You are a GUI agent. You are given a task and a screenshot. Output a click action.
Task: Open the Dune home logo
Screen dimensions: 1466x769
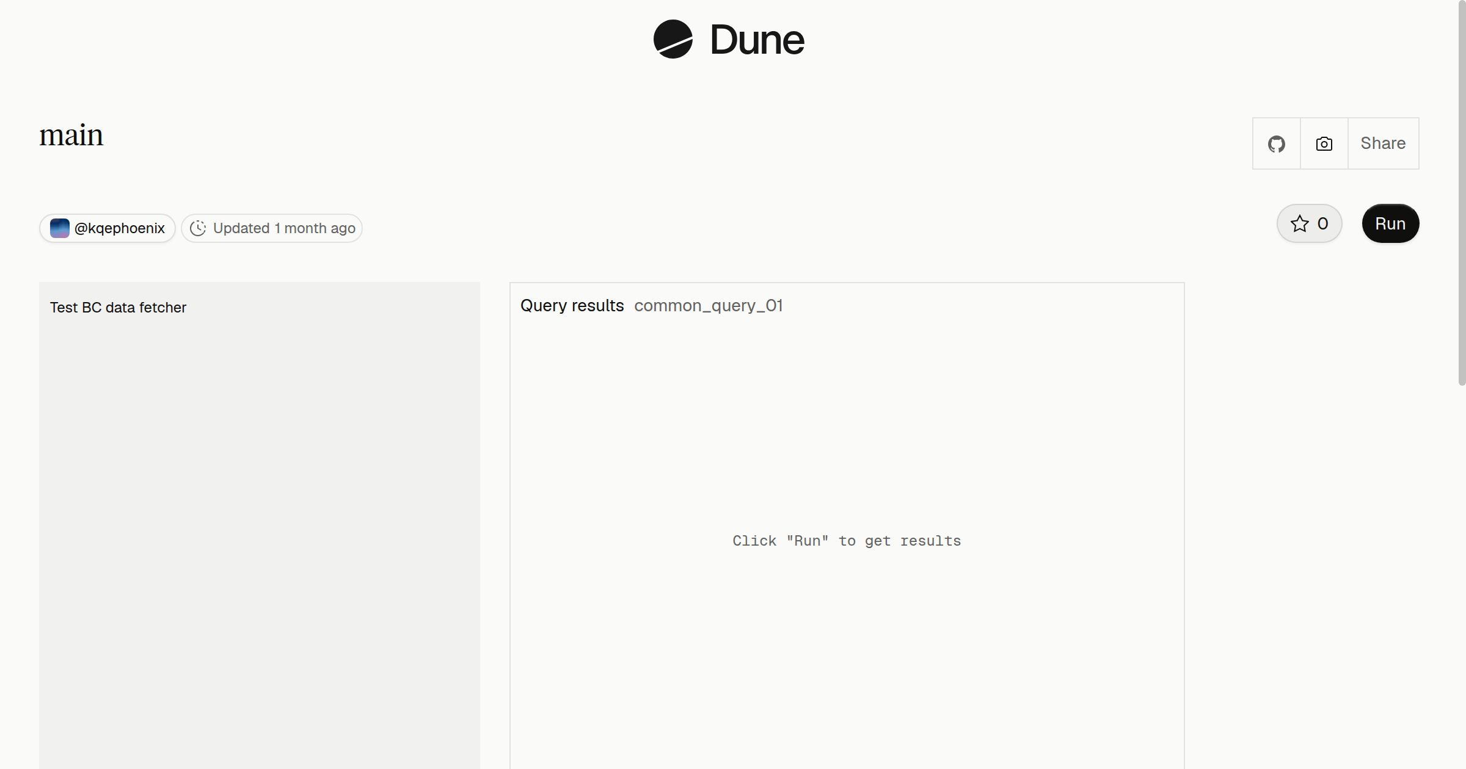click(x=729, y=39)
